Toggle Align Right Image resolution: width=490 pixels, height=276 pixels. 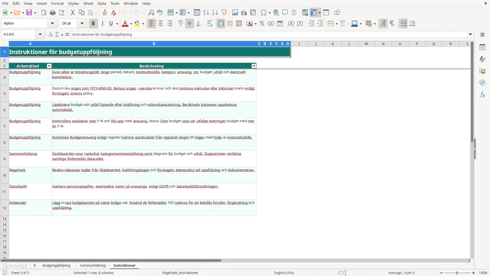point(170,24)
